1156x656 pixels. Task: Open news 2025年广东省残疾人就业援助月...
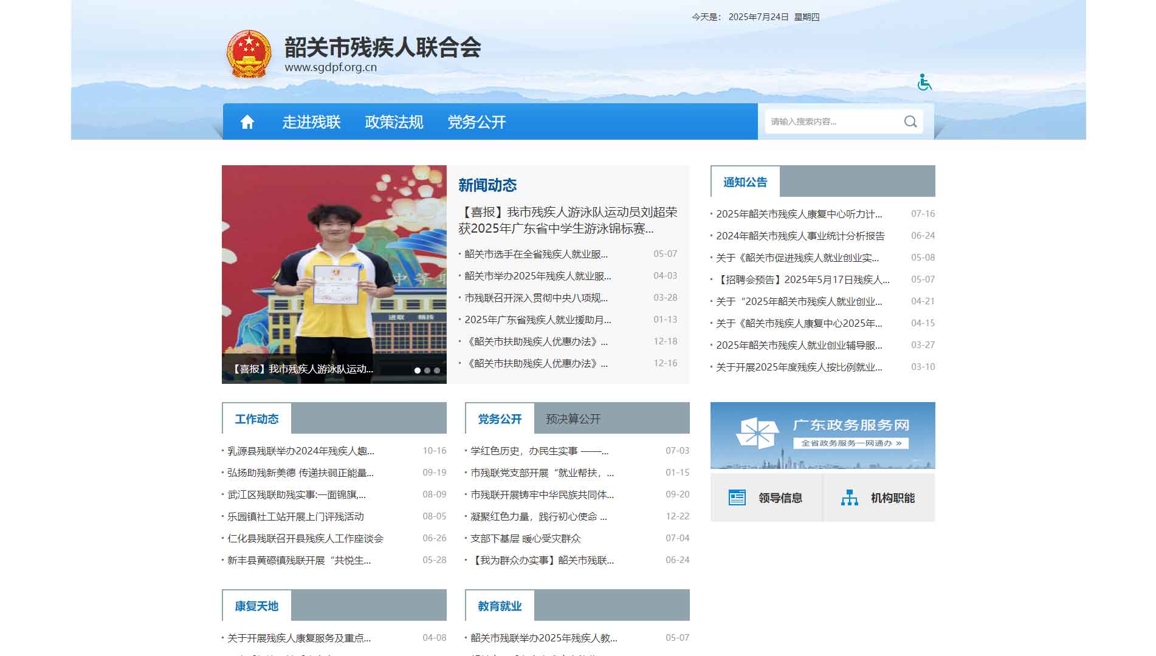pos(538,319)
